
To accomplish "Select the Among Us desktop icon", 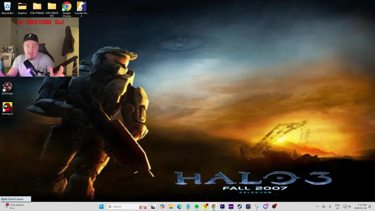I will (7, 109).
